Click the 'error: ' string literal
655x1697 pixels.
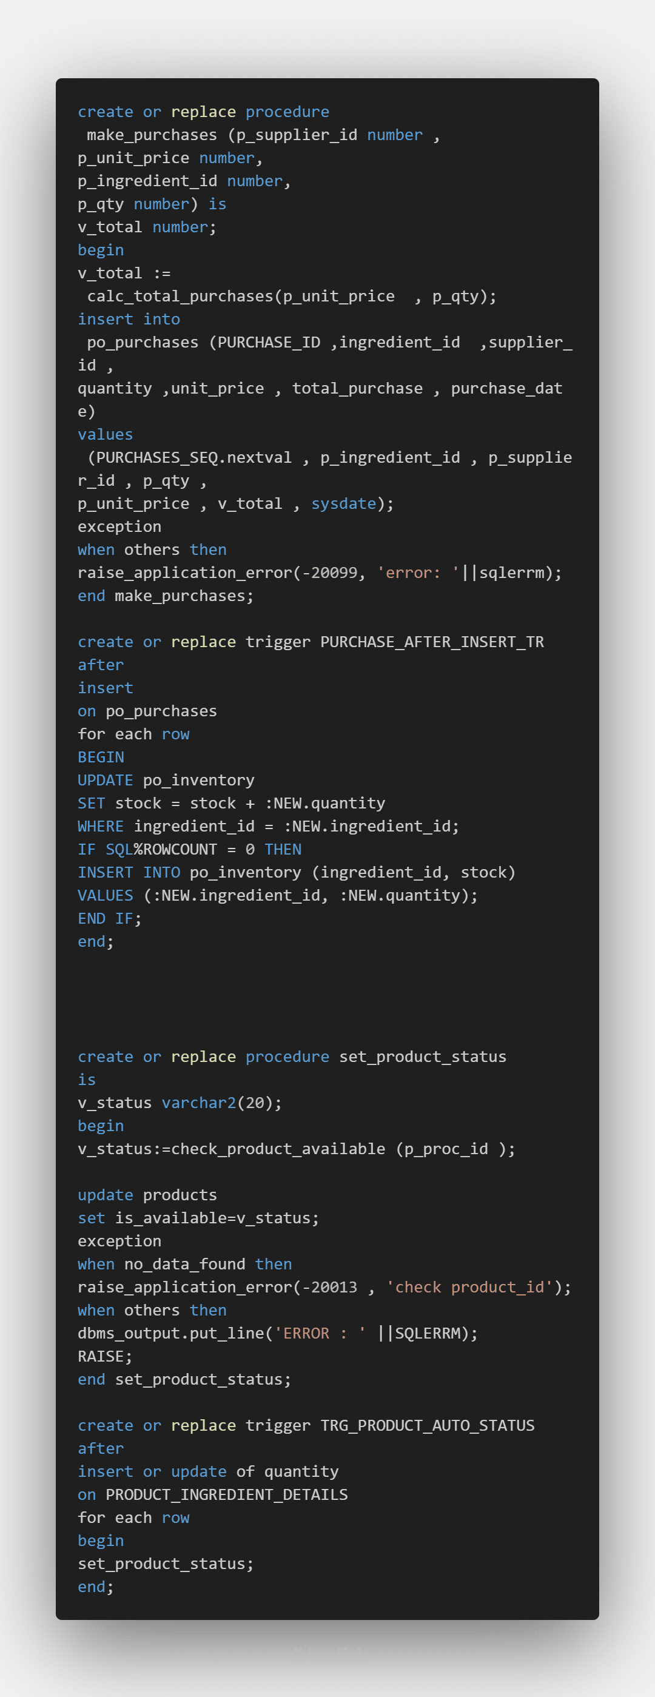tap(418, 573)
